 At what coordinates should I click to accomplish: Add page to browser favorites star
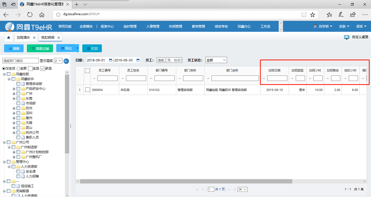click(312, 15)
